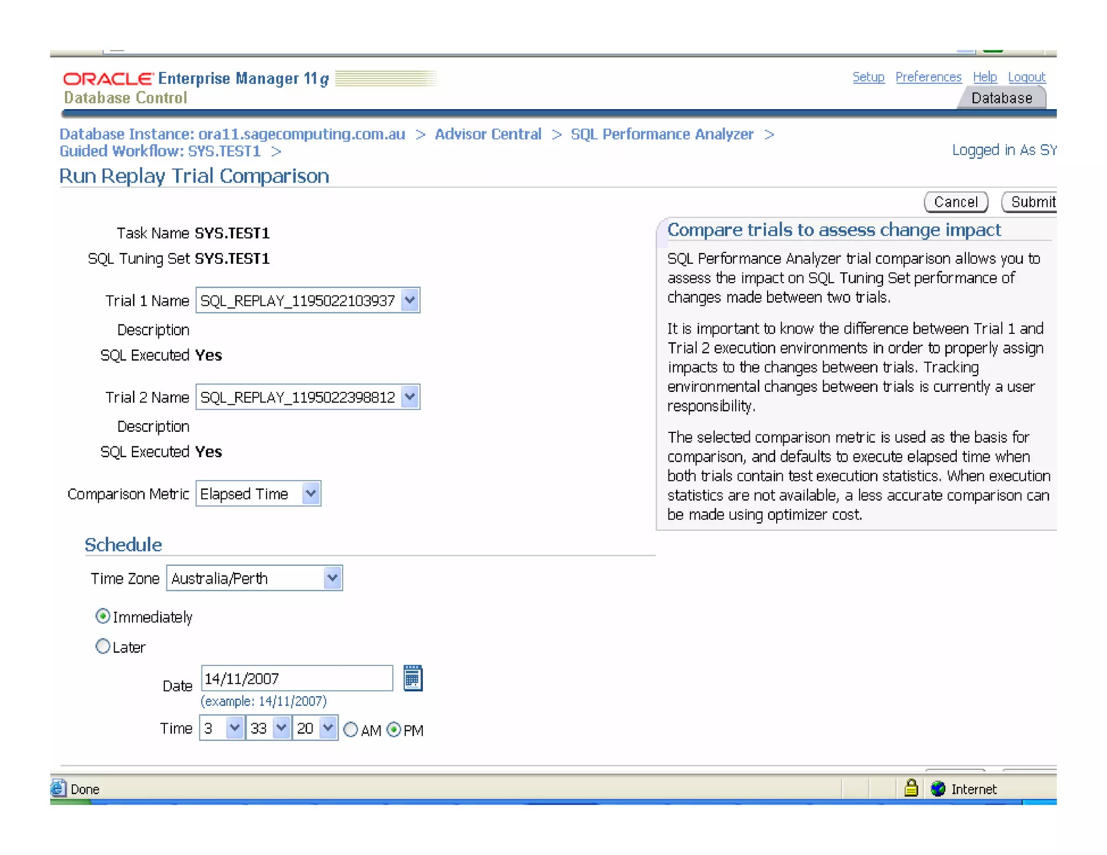Switch to the Database tab
Image resolution: width=1107 pixels, height=855 pixels.
pos(1001,98)
